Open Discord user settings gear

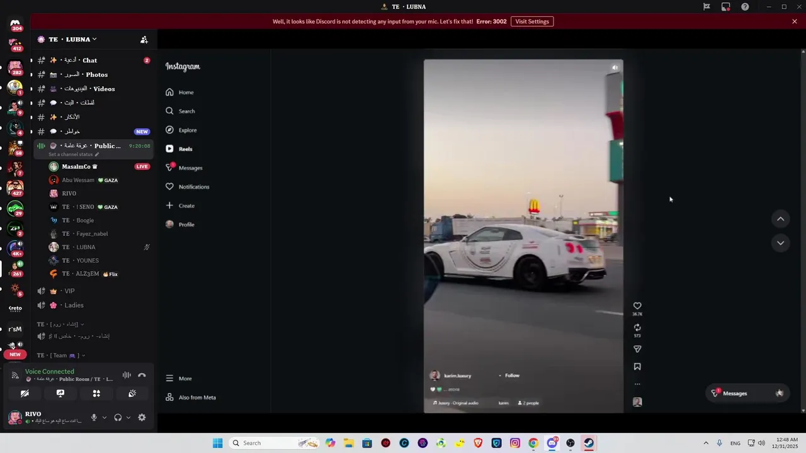[142, 417]
